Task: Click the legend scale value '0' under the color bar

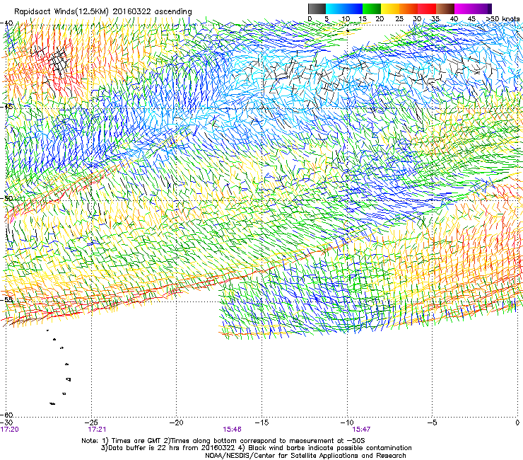Action: tap(310, 19)
